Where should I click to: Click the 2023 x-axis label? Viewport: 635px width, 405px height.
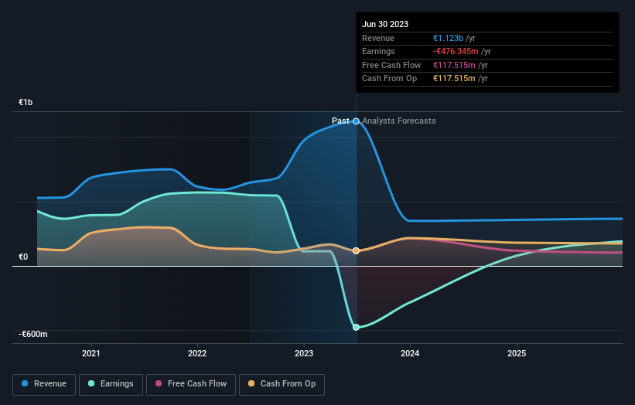[304, 353]
